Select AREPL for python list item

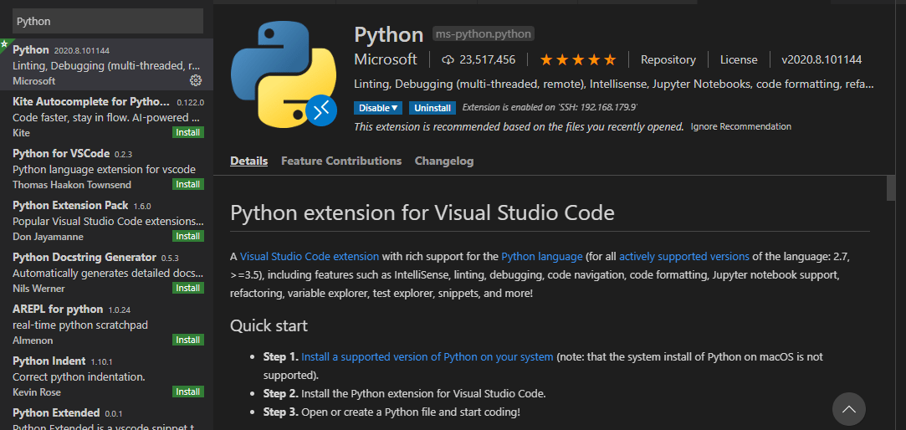tap(106, 325)
